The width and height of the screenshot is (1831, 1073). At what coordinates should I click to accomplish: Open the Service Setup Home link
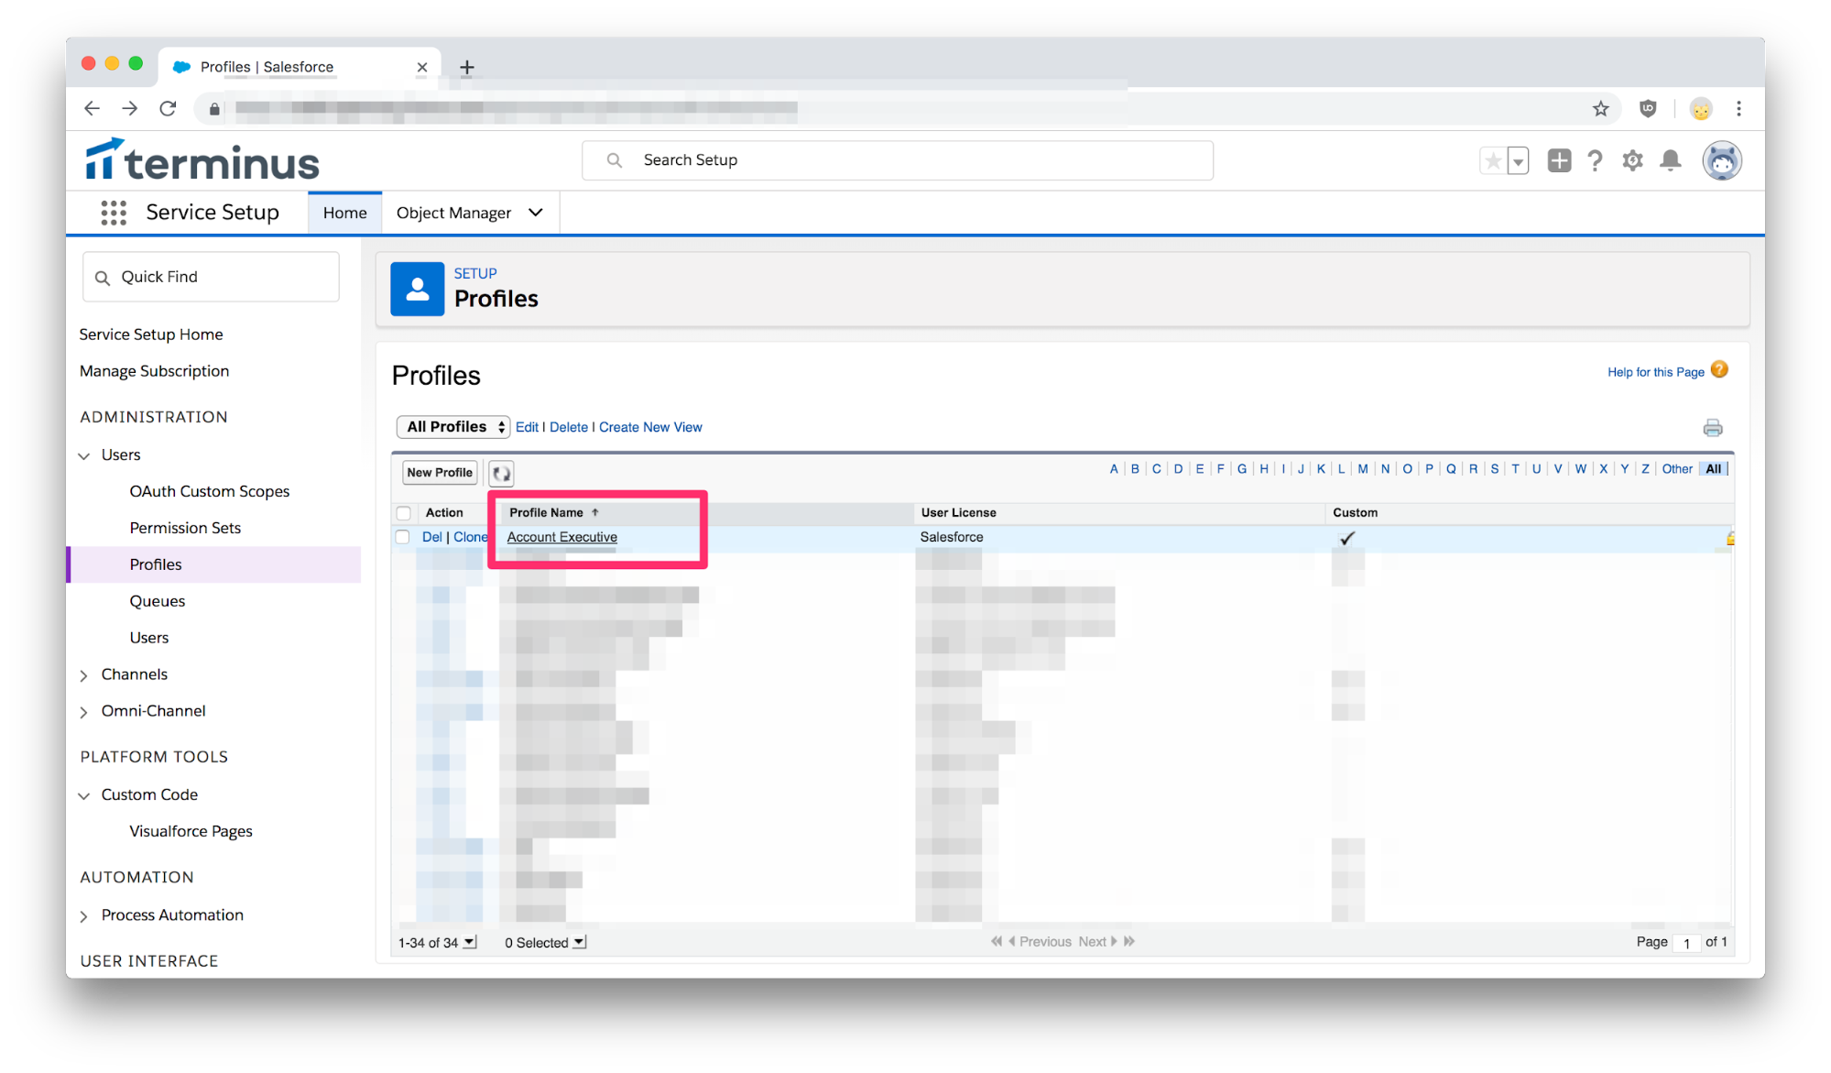click(151, 334)
